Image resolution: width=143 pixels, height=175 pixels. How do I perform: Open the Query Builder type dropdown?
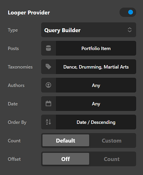(89, 30)
